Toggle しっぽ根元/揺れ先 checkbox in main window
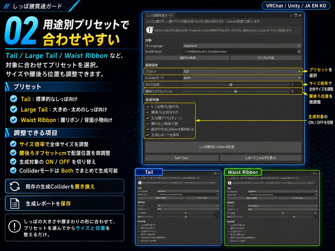Viewport: 335px width, 251px height. point(148,106)
